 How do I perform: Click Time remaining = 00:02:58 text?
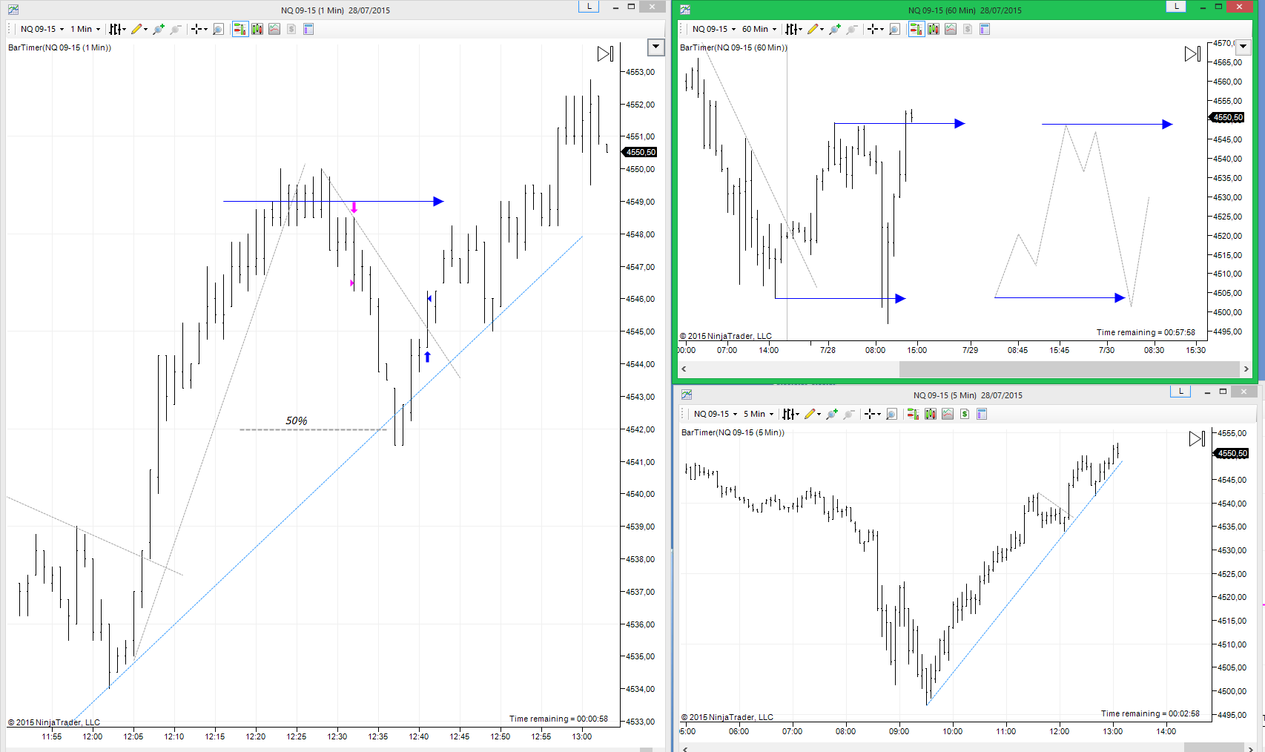point(1150,713)
